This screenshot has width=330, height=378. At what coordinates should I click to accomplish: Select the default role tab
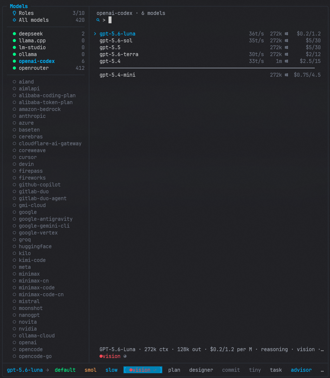(x=65, y=370)
